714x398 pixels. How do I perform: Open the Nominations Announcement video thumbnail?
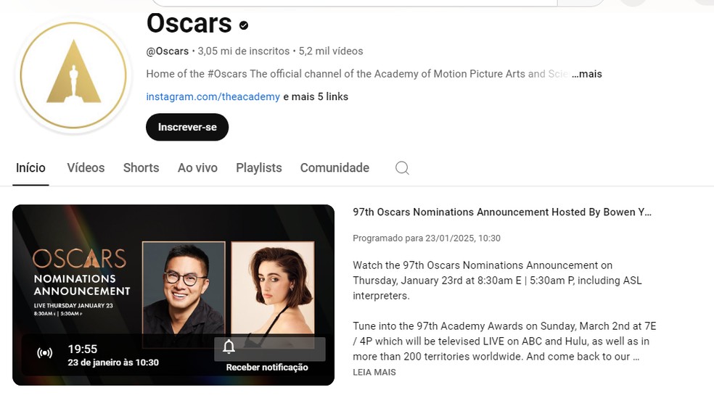click(173, 275)
